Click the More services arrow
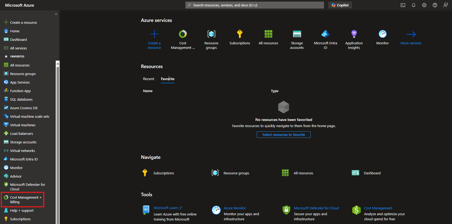 point(411,34)
